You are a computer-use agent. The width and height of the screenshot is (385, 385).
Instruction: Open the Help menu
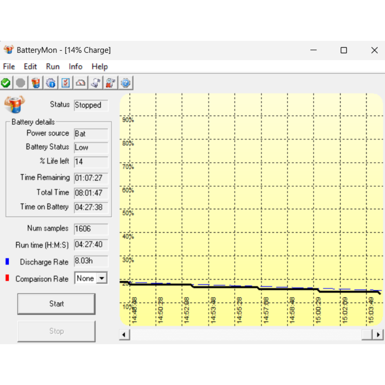[x=99, y=67]
